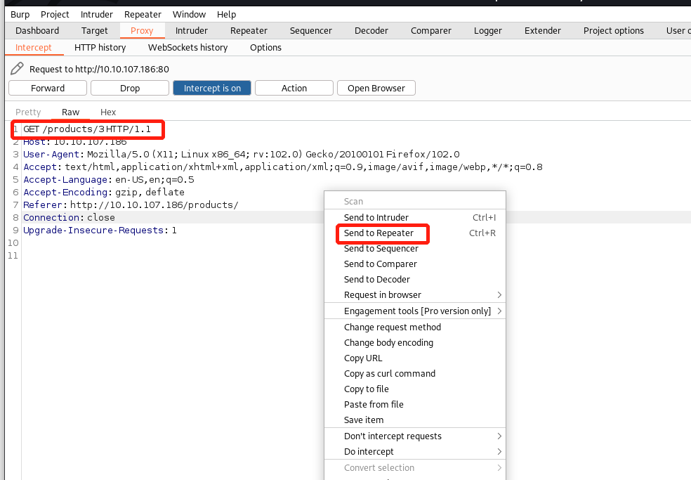
Task: Toggle the Intercept is on button
Action: 212,88
